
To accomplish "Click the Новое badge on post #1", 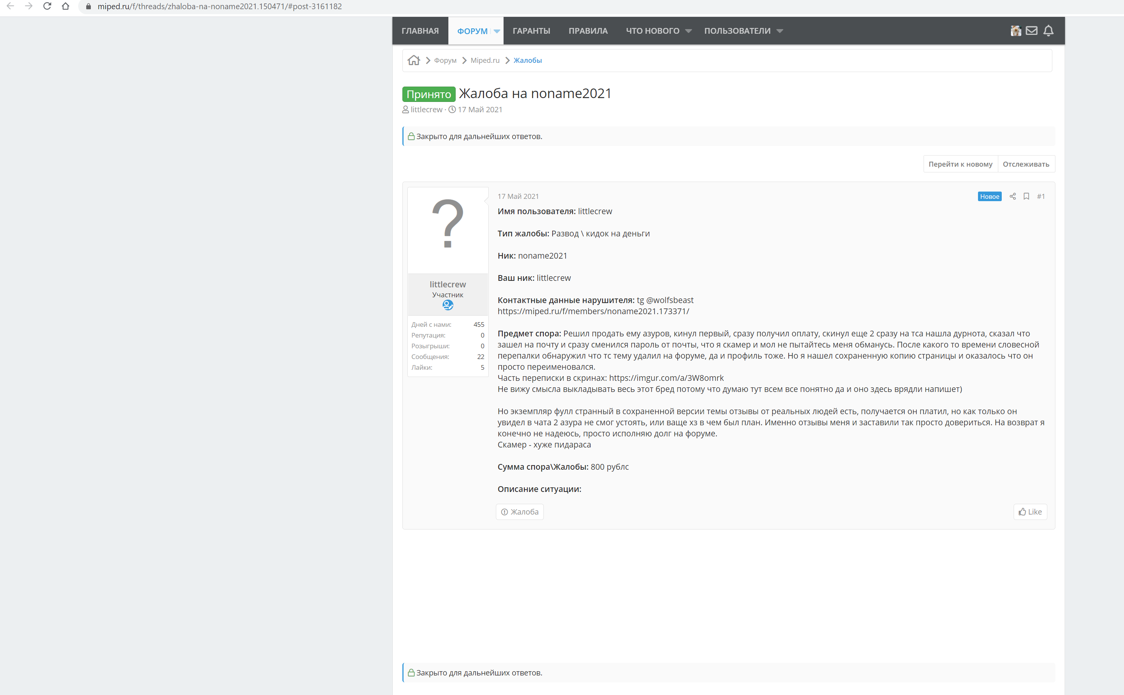I will coord(989,196).
